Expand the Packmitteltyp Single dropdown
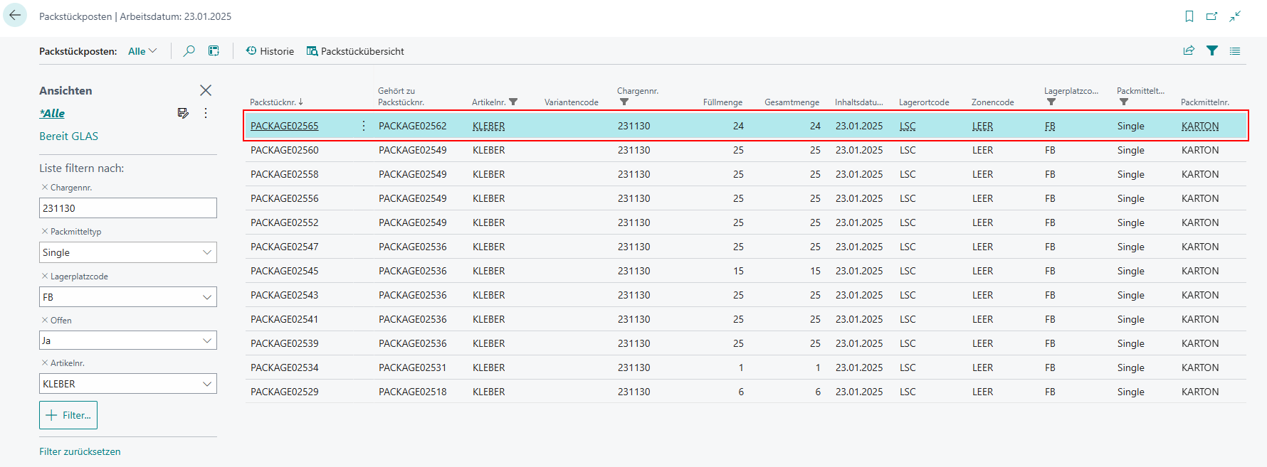The image size is (1267, 467). pyautogui.click(x=206, y=252)
